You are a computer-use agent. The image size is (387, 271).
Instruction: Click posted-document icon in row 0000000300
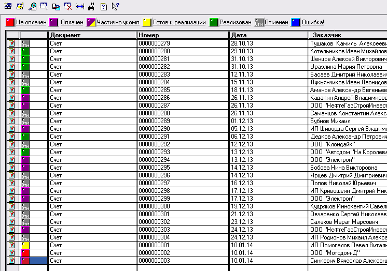point(12,206)
